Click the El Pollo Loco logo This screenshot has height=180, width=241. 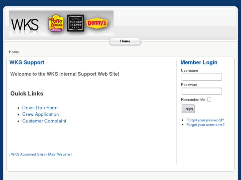click(56, 23)
